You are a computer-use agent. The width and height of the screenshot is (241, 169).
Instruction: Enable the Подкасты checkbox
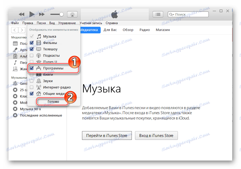point(31,55)
